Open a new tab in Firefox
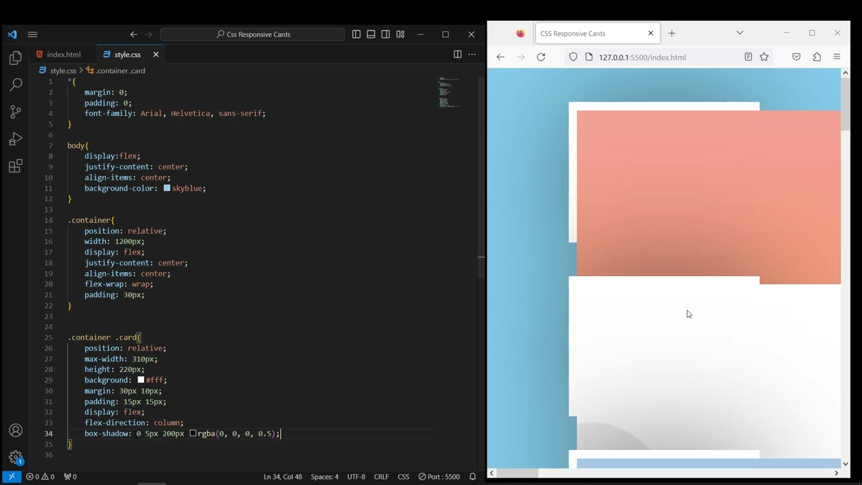 [x=671, y=33]
